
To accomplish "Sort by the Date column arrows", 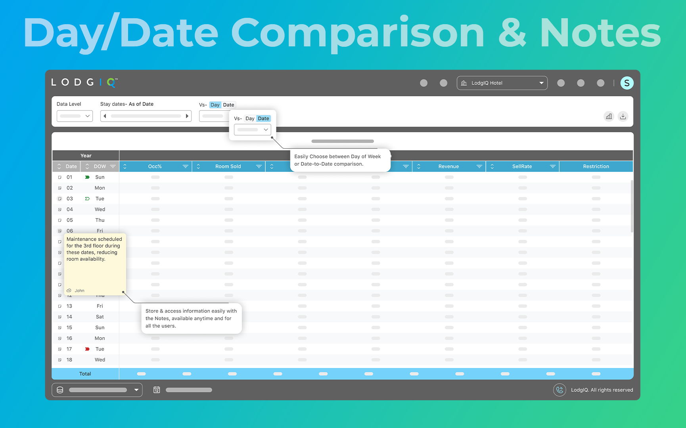I will [x=59, y=166].
